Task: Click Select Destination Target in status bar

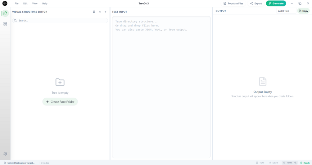Action: pyautogui.click(x=19, y=163)
